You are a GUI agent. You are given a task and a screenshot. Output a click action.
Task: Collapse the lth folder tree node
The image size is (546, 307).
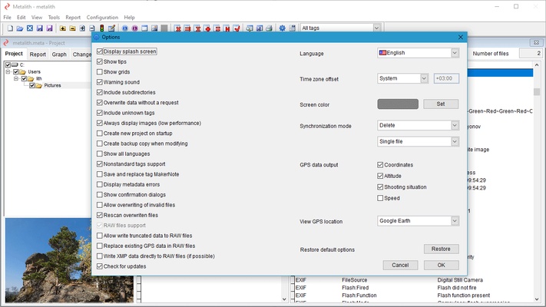pos(15,78)
